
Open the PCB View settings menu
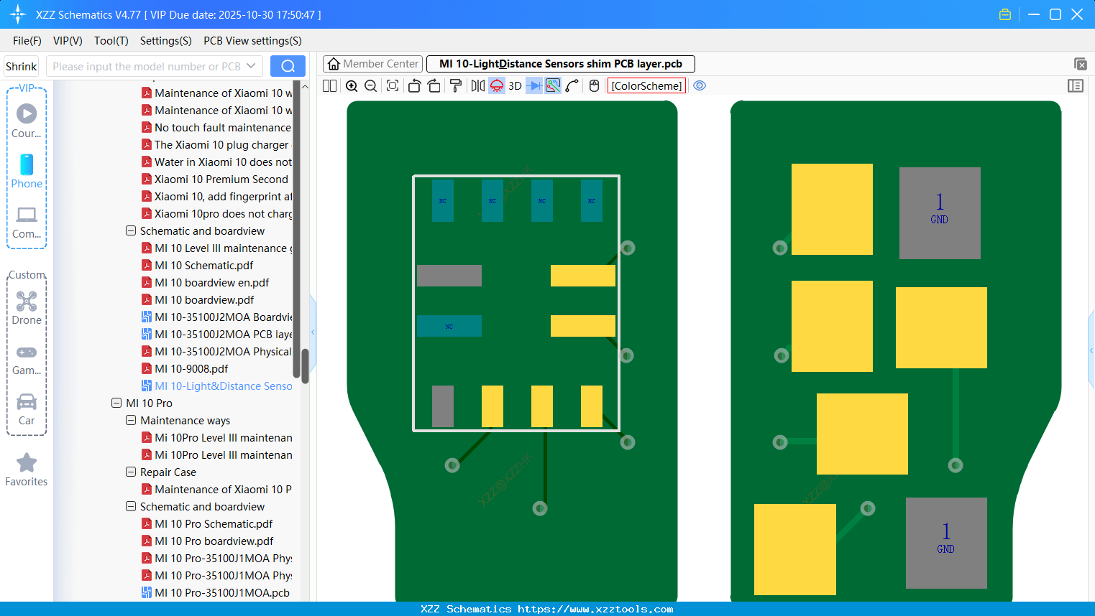tap(252, 41)
